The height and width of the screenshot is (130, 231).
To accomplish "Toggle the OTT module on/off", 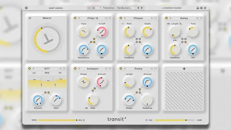I will click(29, 69).
